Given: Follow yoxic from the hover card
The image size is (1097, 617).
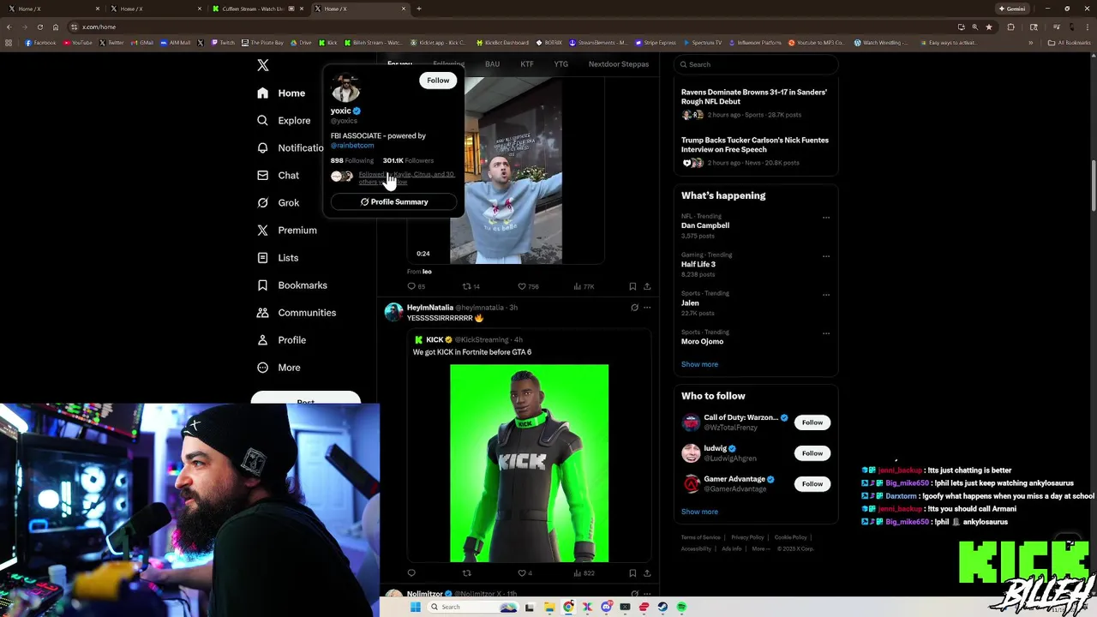Looking at the screenshot, I should click(x=438, y=81).
